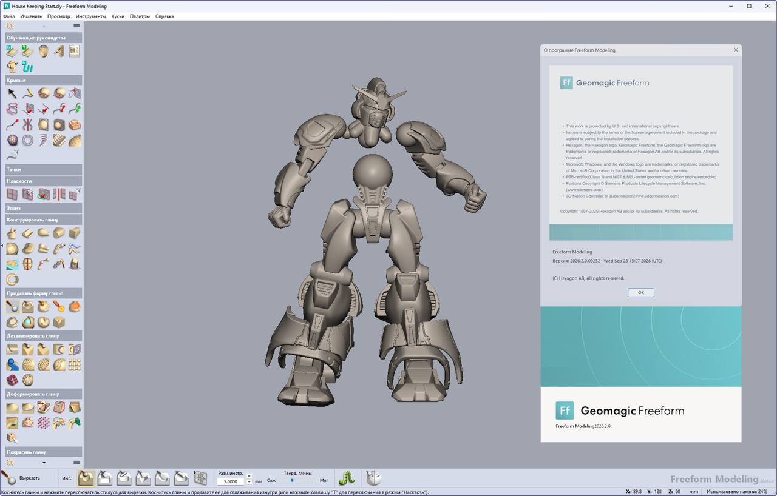Click the green caterpillar icon in bottom toolbar
This screenshot has width=777, height=496.
click(x=347, y=478)
